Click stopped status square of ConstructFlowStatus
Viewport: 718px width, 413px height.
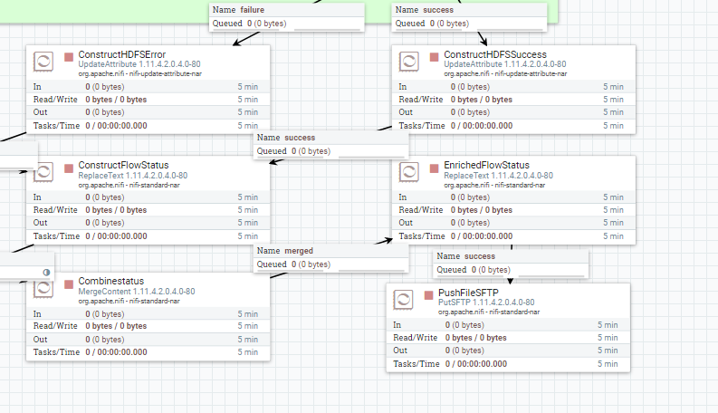[x=69, y=168]
